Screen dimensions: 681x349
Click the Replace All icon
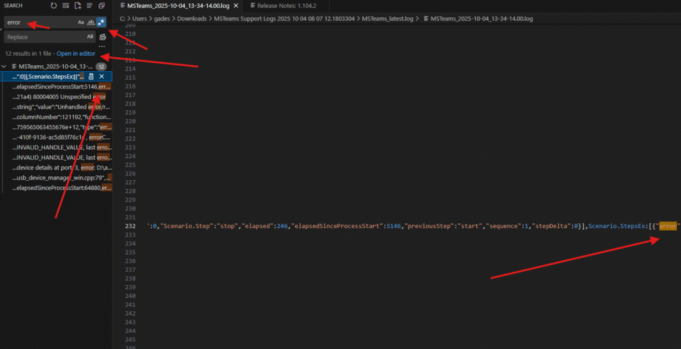(x=102, y=37)
